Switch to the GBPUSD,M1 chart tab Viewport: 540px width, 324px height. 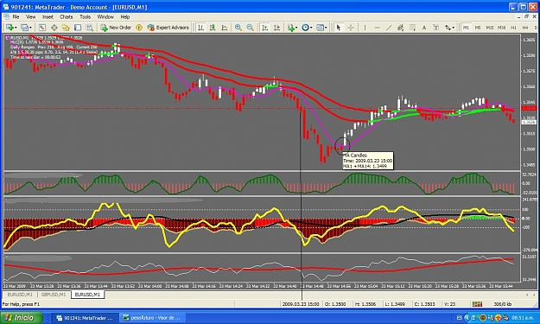click(54, 295)
